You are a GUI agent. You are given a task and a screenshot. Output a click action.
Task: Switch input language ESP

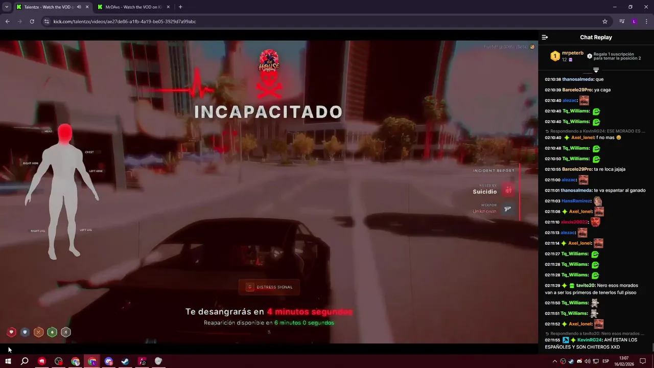[x=606, y=361]
